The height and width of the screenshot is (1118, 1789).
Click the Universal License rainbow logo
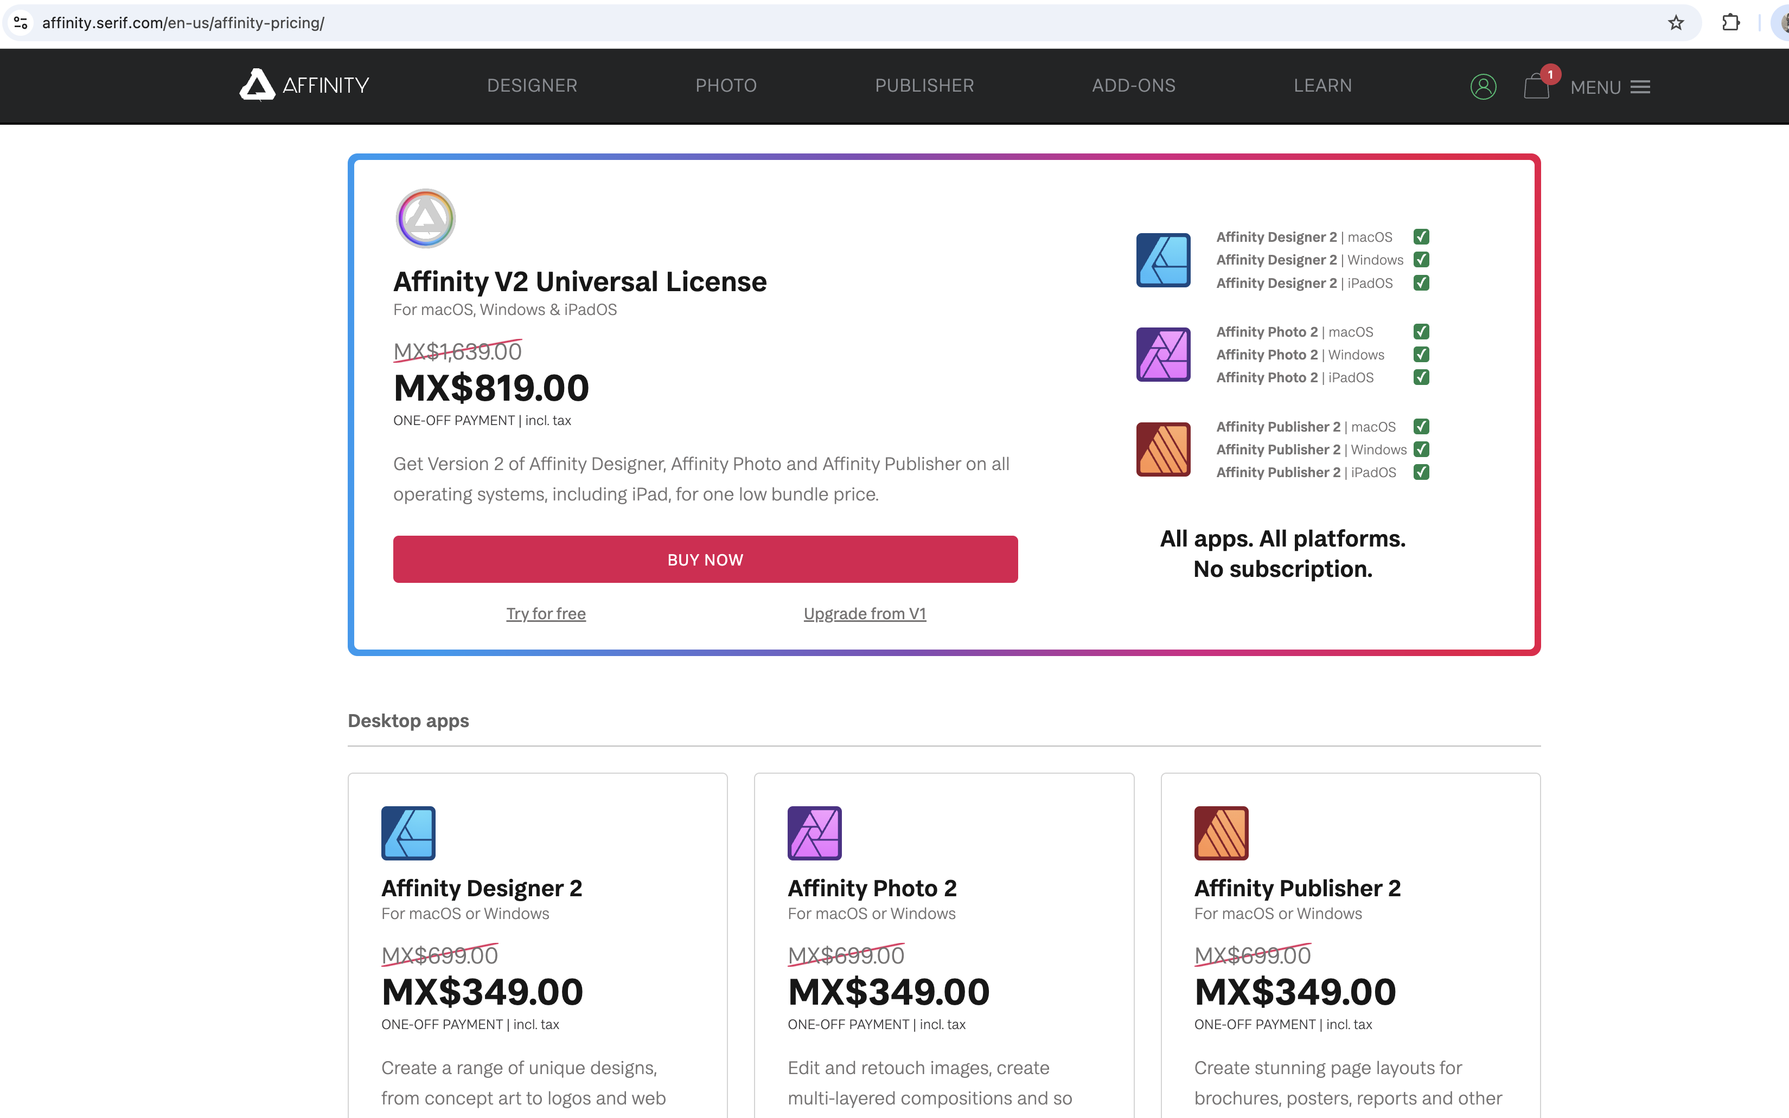(425, 218)
